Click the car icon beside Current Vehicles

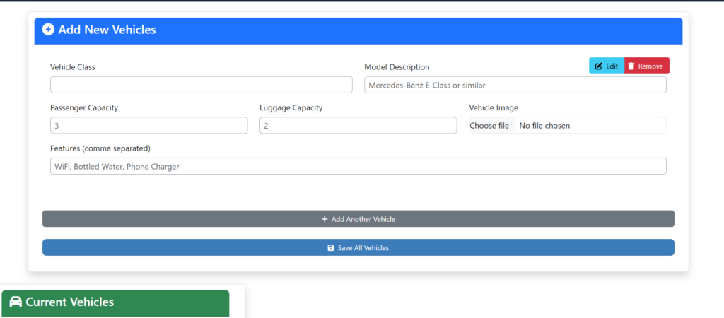(16, 302)
